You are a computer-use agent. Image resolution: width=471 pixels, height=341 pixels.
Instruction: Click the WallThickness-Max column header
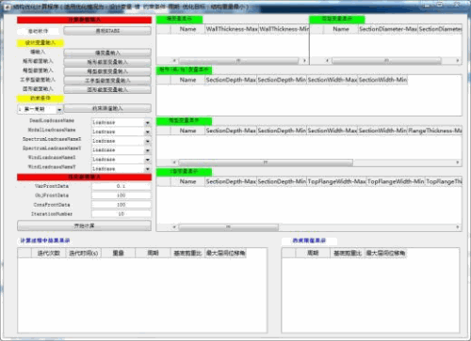point(232,29)
